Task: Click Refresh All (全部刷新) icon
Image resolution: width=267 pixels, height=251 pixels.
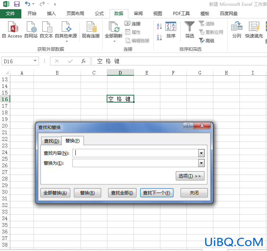Action: pyautogui.click(x=114, y=27)
